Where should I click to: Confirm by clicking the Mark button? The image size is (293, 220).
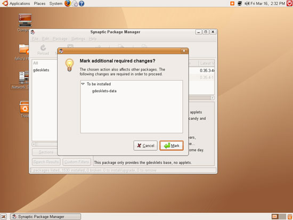tap(172, 145)
